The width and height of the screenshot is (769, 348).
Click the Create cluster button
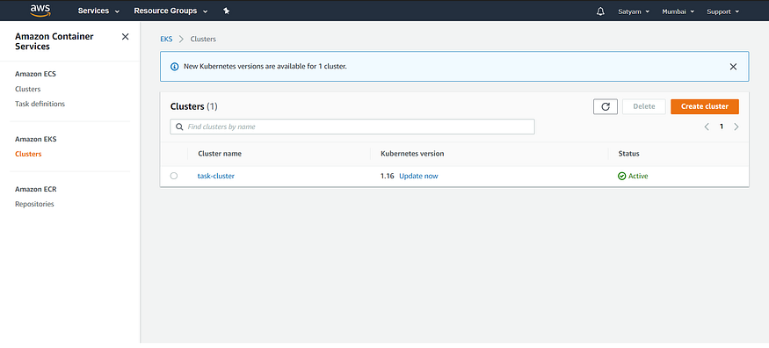tap(705, 106)
